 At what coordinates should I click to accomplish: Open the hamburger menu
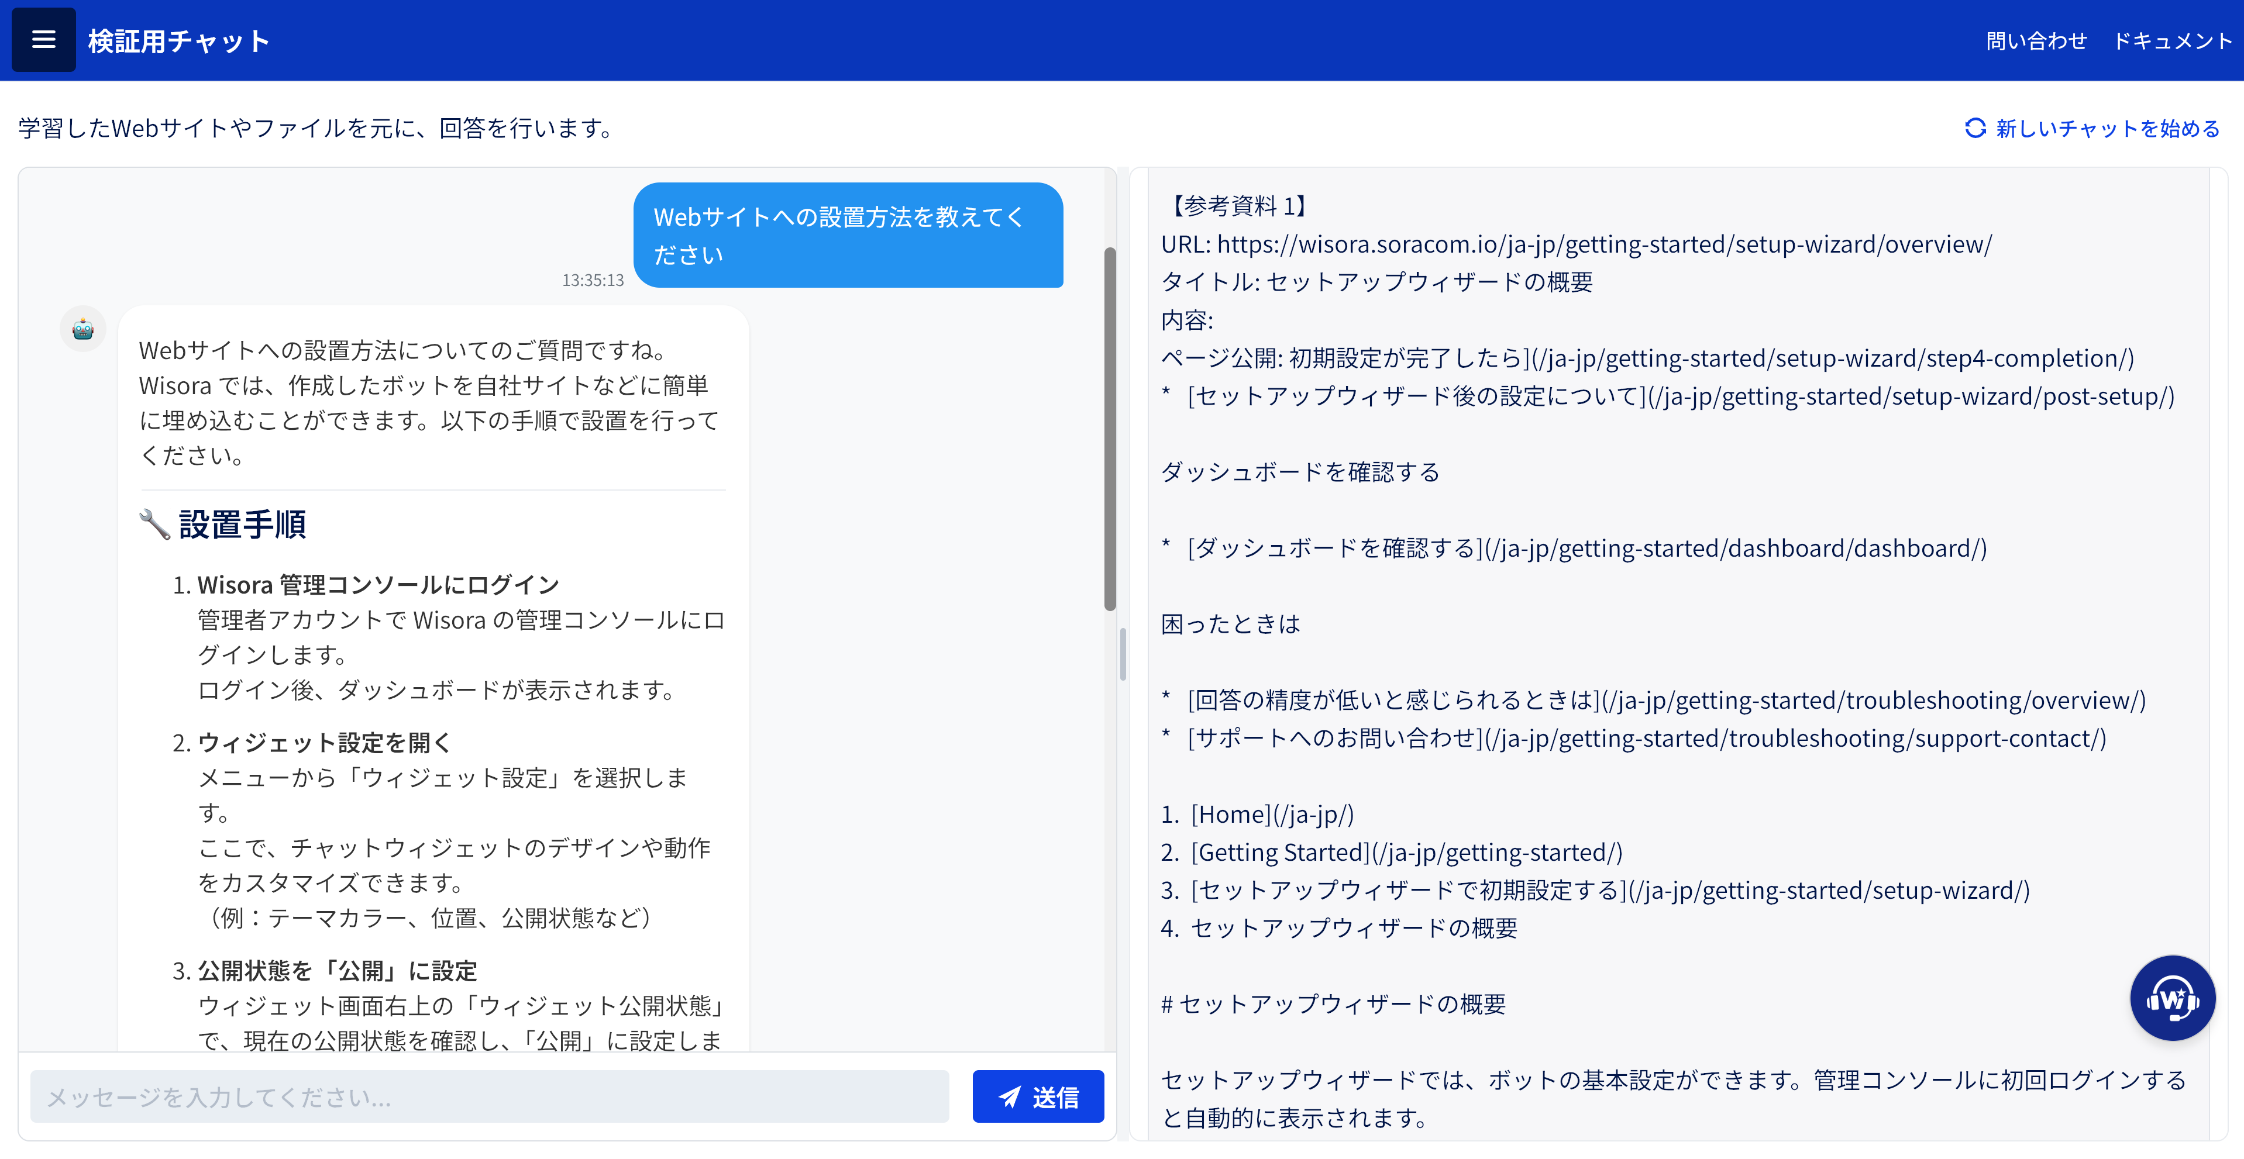point(43,40)
